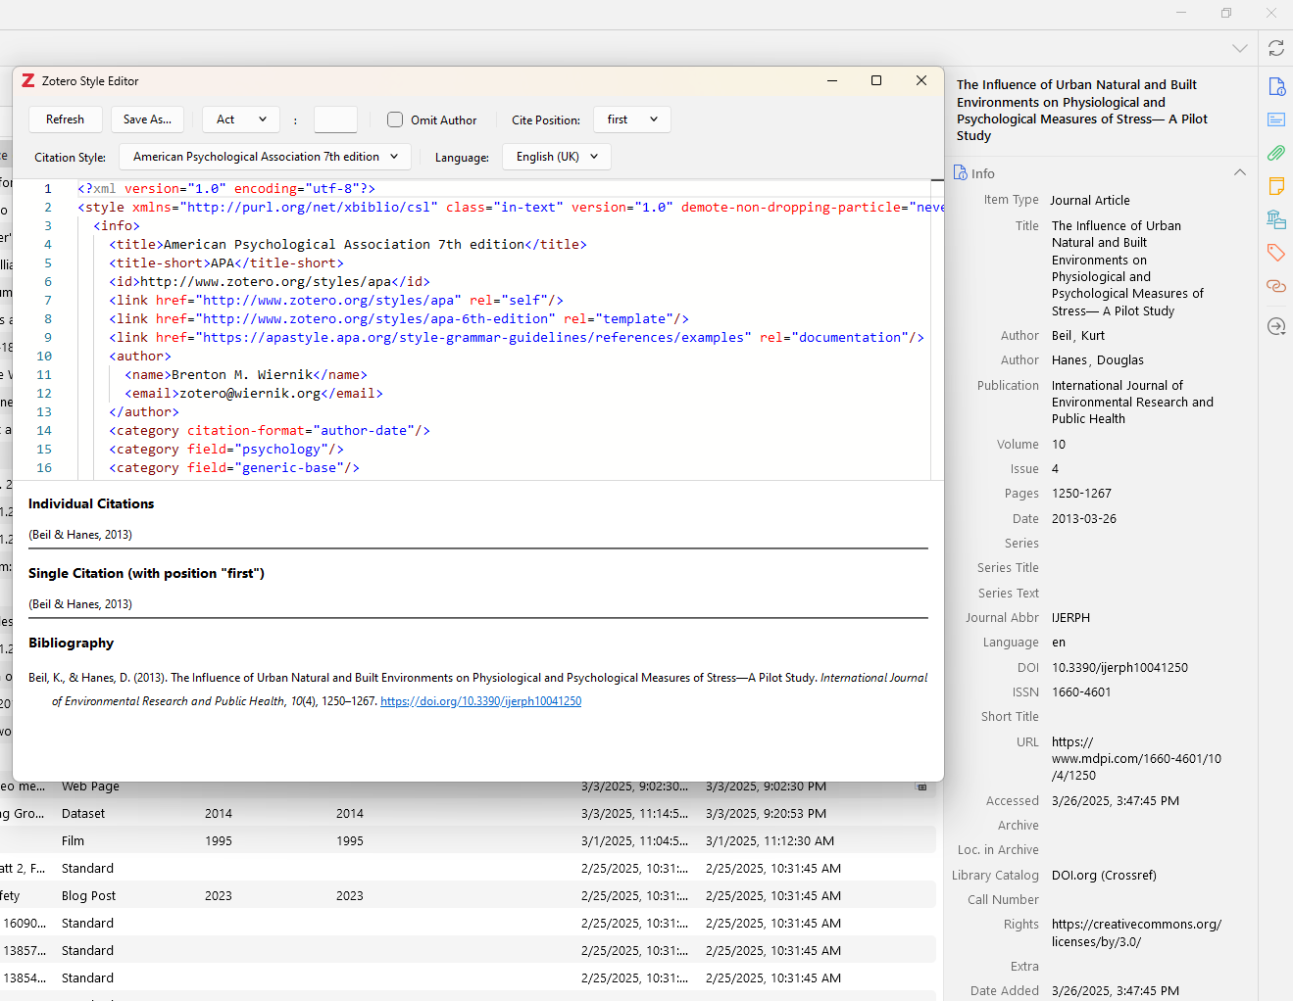The width and height of the screenshot is (1293, 1001).
Task: Click Library Catalog value DOI.org (Crossref)
Action: tap(1104, 876)
